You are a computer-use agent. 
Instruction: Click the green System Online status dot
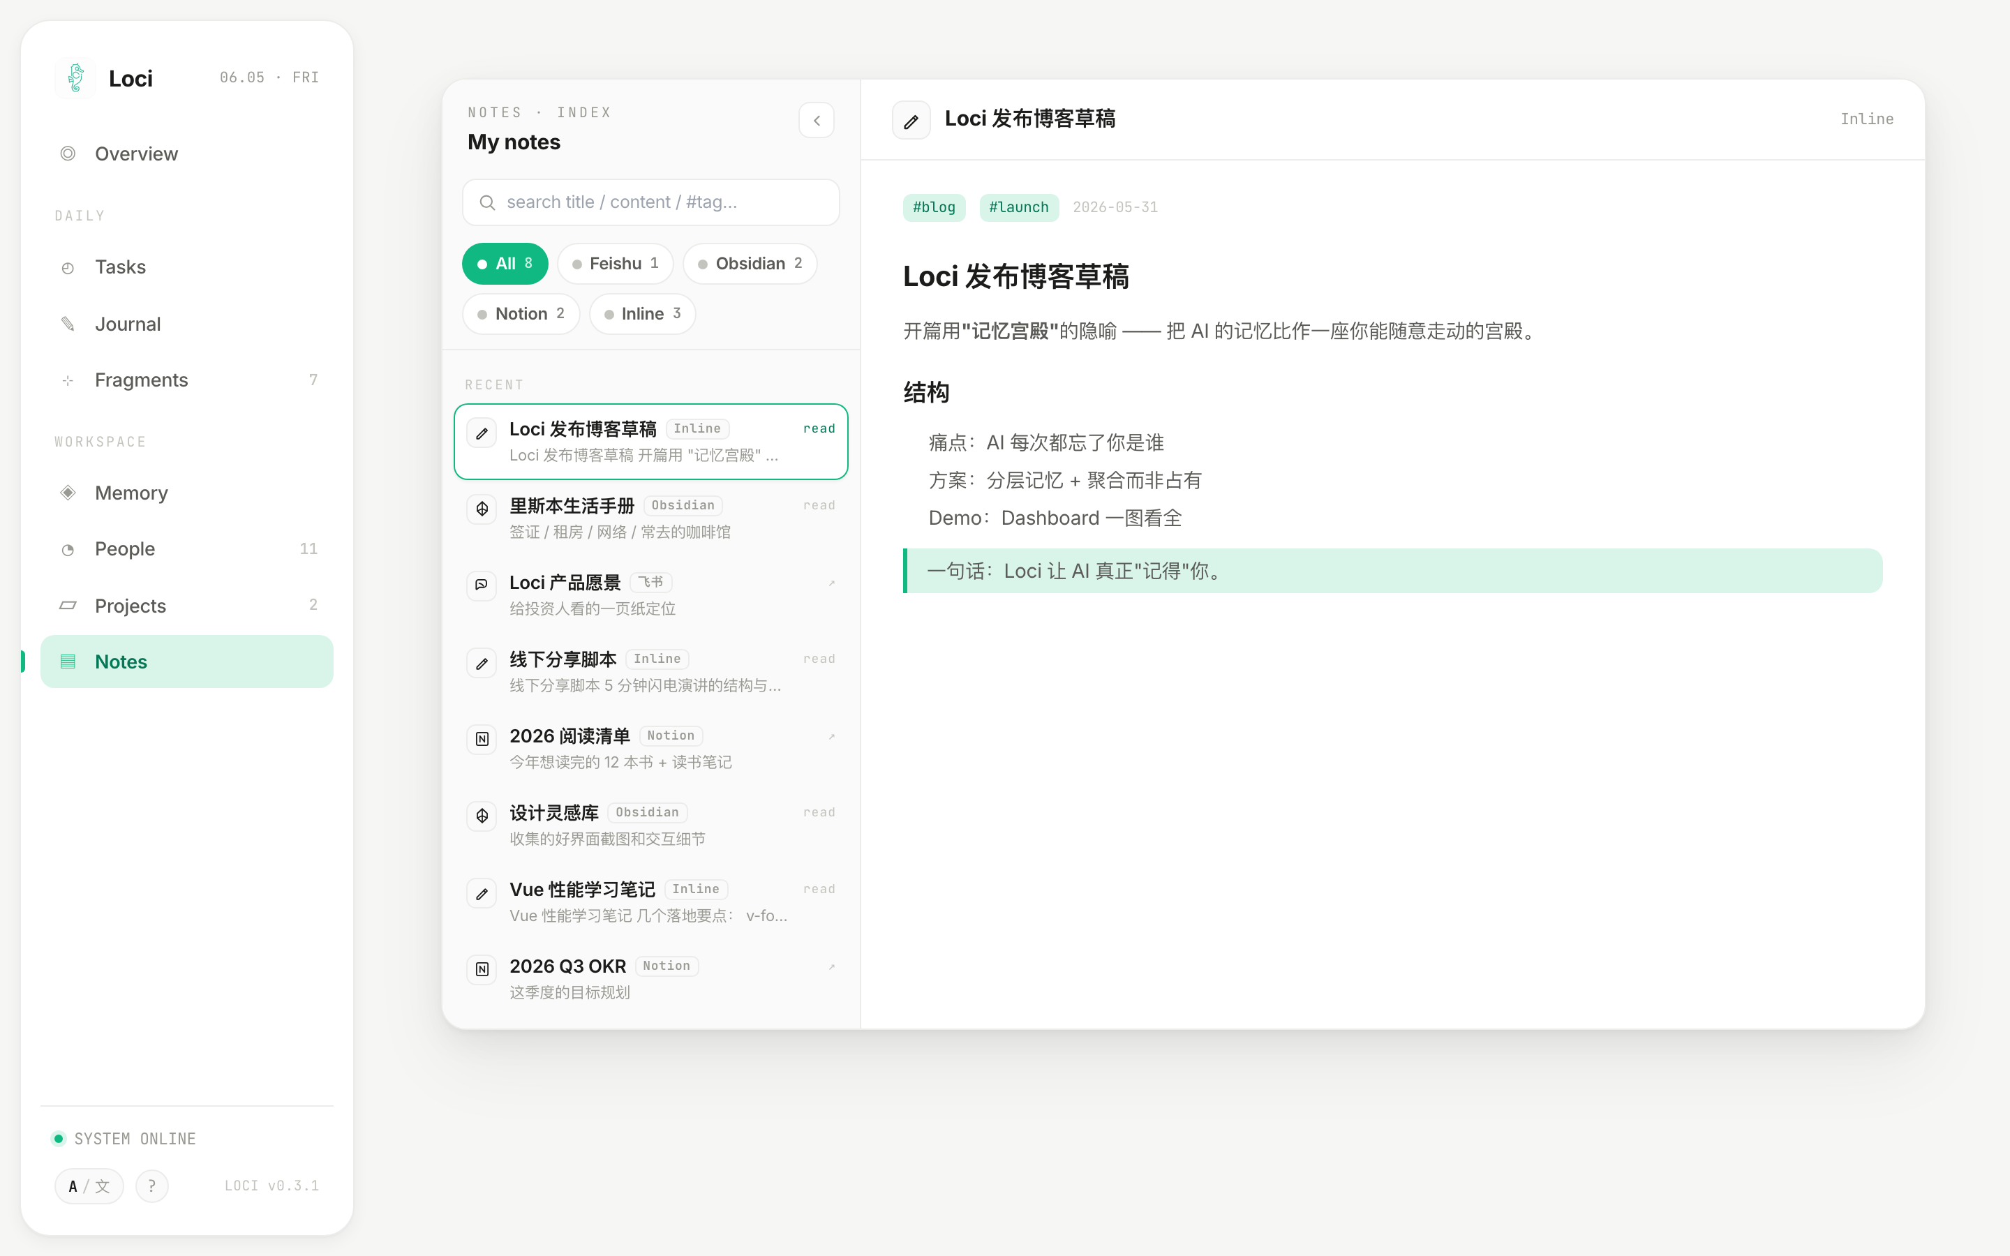(58, 1139)
